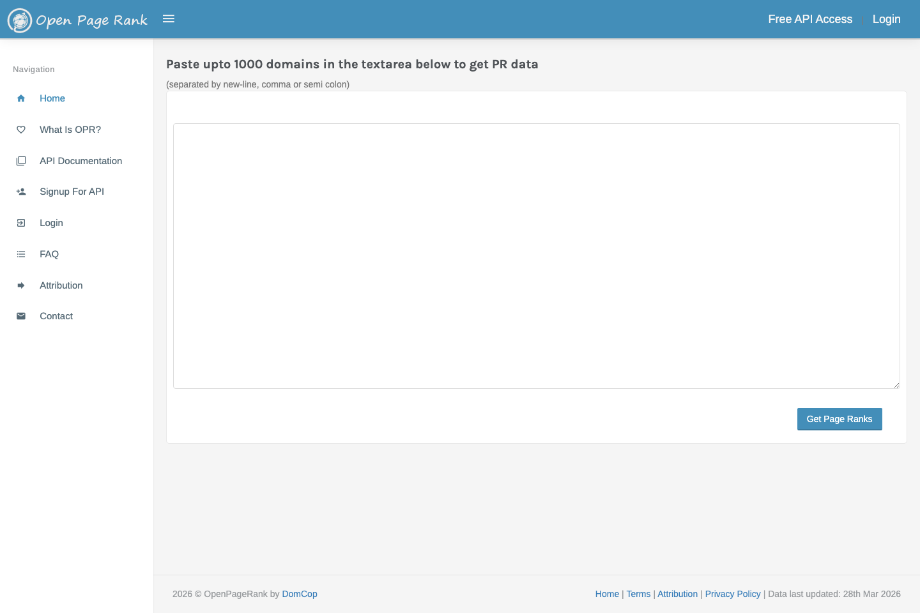Select Free API Access in the top bar
This screenshot has width=920, height=613.
(x=810, y=19)
